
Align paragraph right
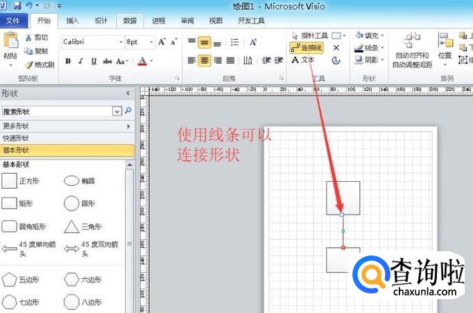[218, 60]
